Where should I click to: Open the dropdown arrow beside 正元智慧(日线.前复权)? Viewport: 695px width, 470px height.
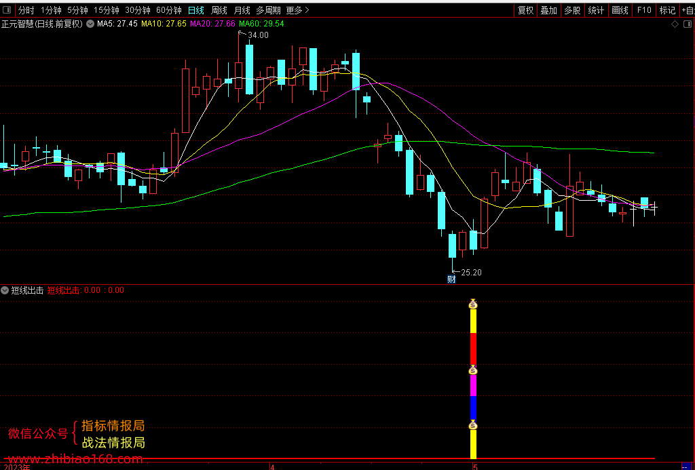(x=90, y=24)
